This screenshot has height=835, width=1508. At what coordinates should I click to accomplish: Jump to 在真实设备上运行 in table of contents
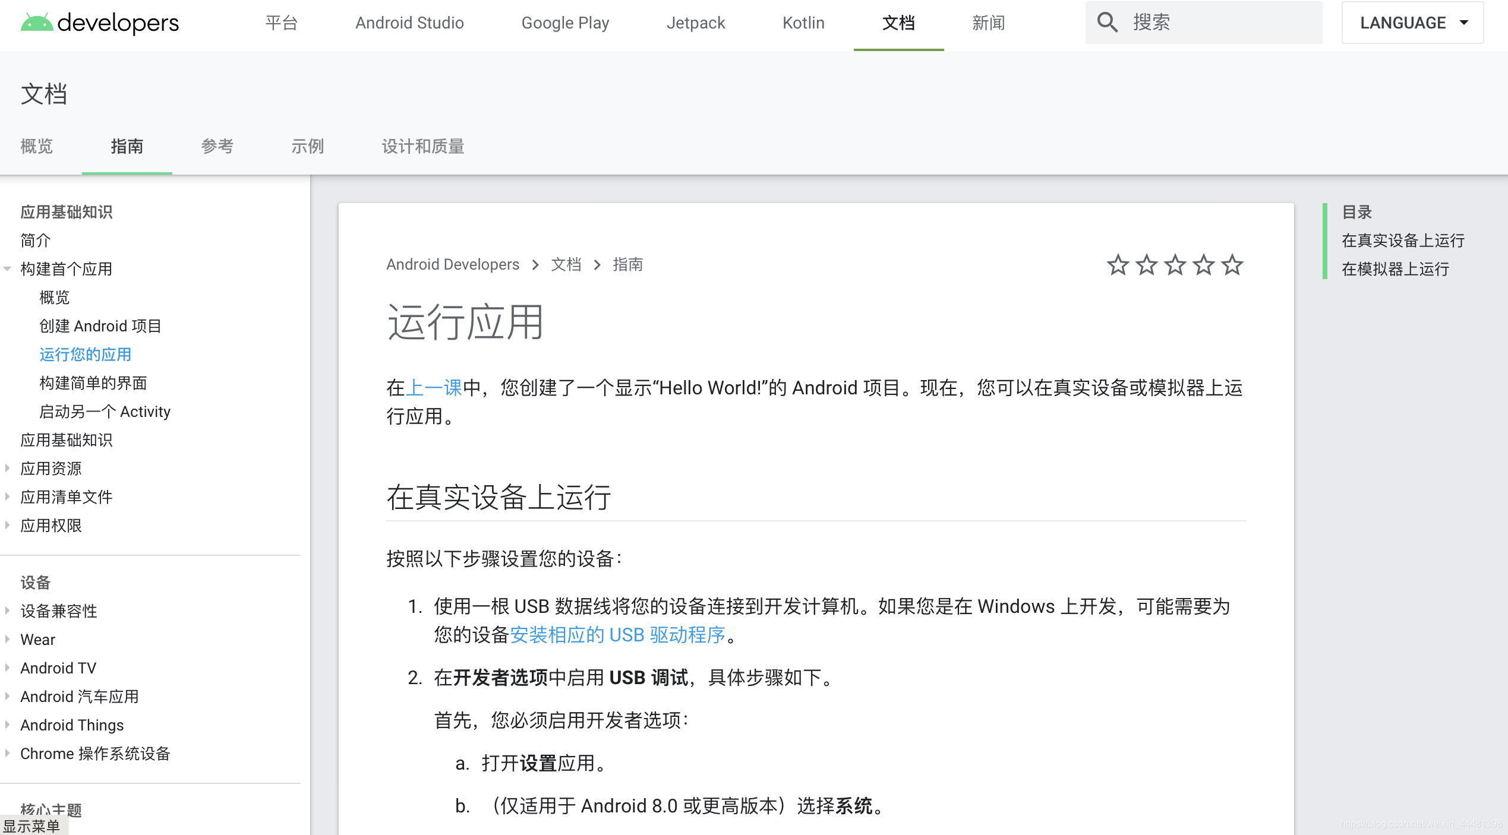[1403, 241]
